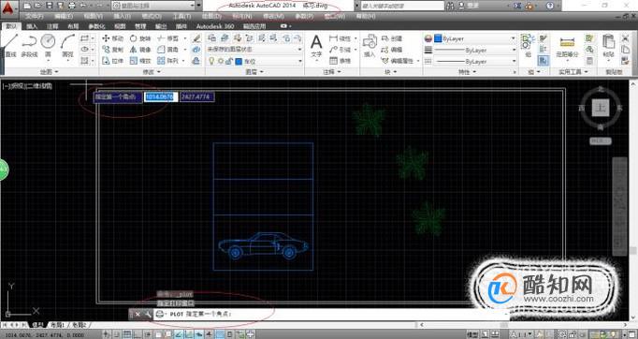Open the workspace selector dropdown in title bar

point(153,6)
